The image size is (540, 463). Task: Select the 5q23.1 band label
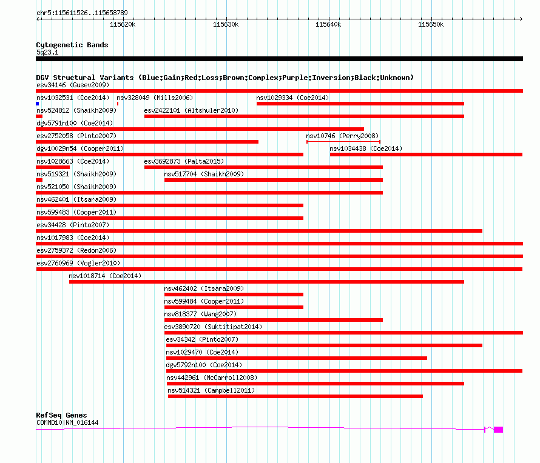pyautogui.click(x=47, y=52)
